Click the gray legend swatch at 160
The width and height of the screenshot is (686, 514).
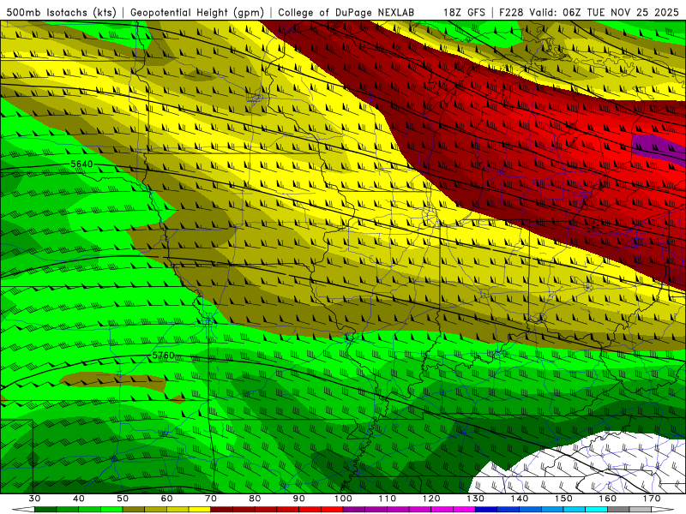coord(618,510)
